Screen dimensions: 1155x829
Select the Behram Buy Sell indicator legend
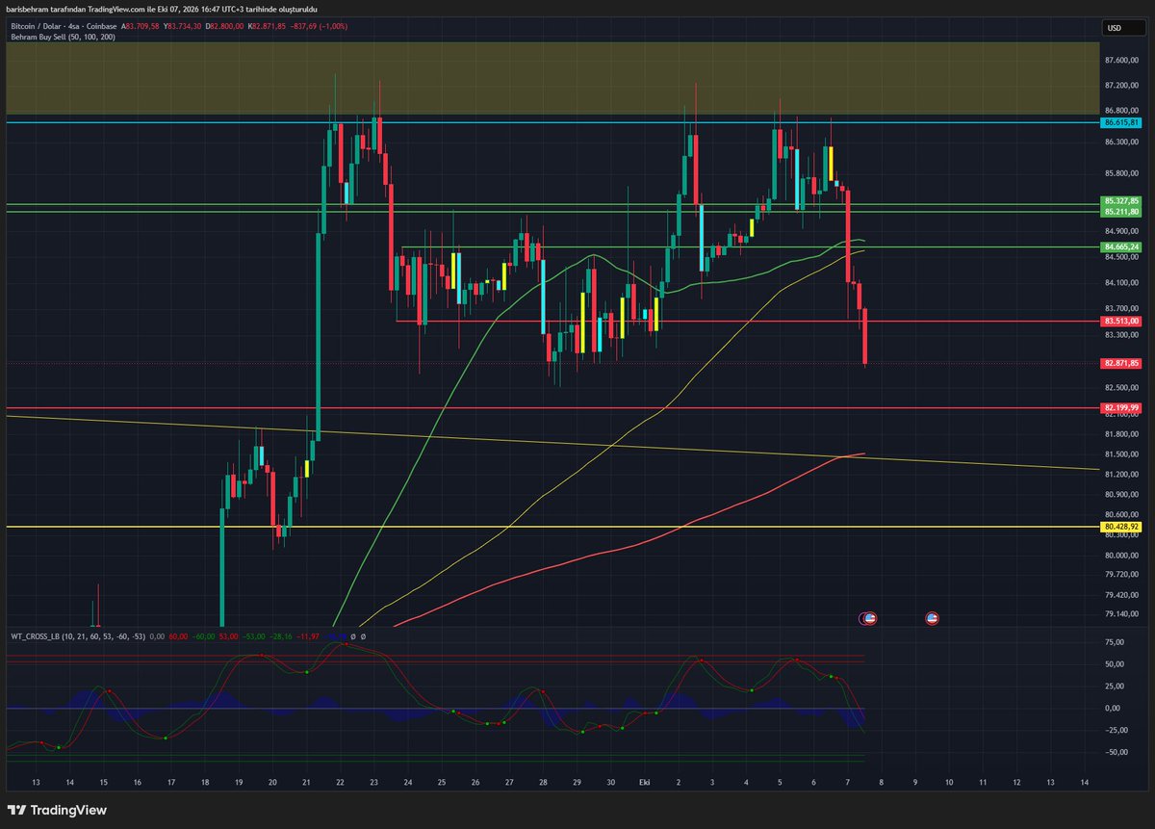tap(64, 37)
